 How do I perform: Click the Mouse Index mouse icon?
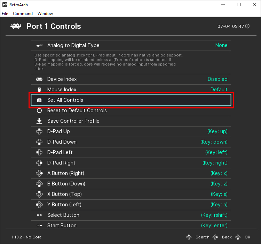coord(39,90)
